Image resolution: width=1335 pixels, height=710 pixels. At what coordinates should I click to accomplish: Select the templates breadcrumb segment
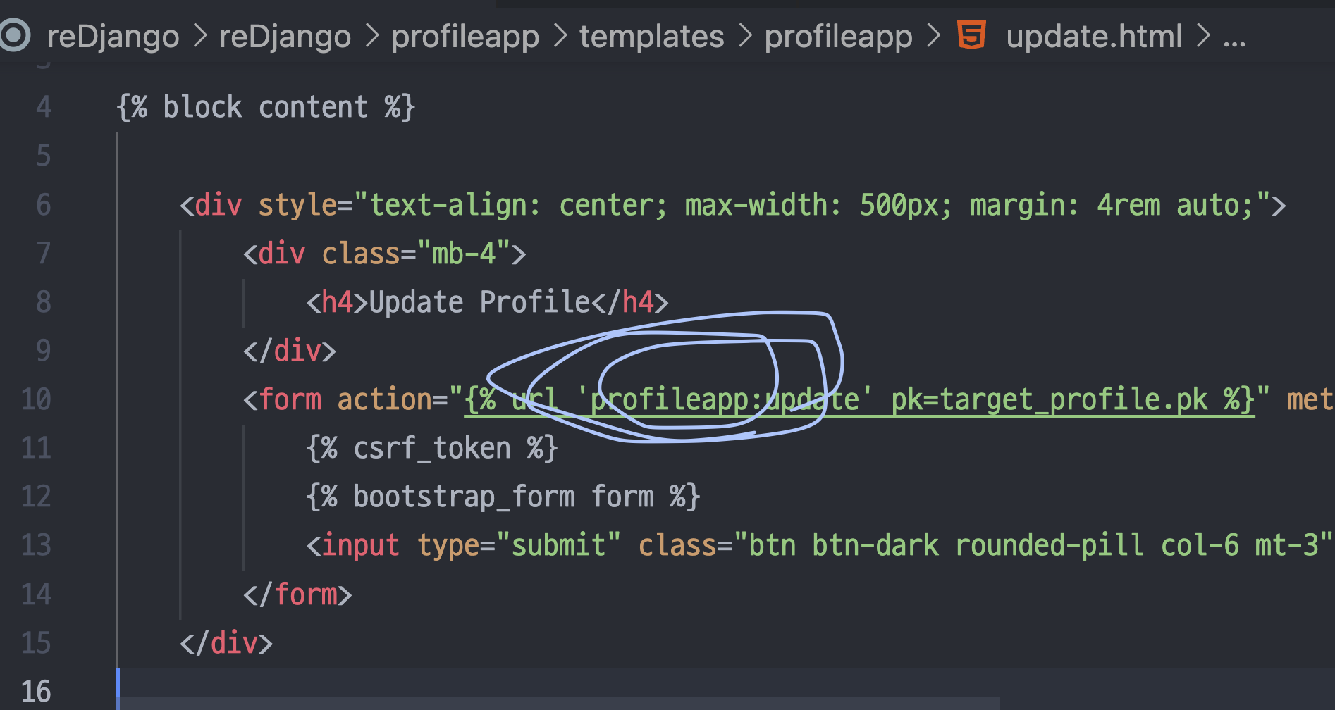tap(651, 37)
